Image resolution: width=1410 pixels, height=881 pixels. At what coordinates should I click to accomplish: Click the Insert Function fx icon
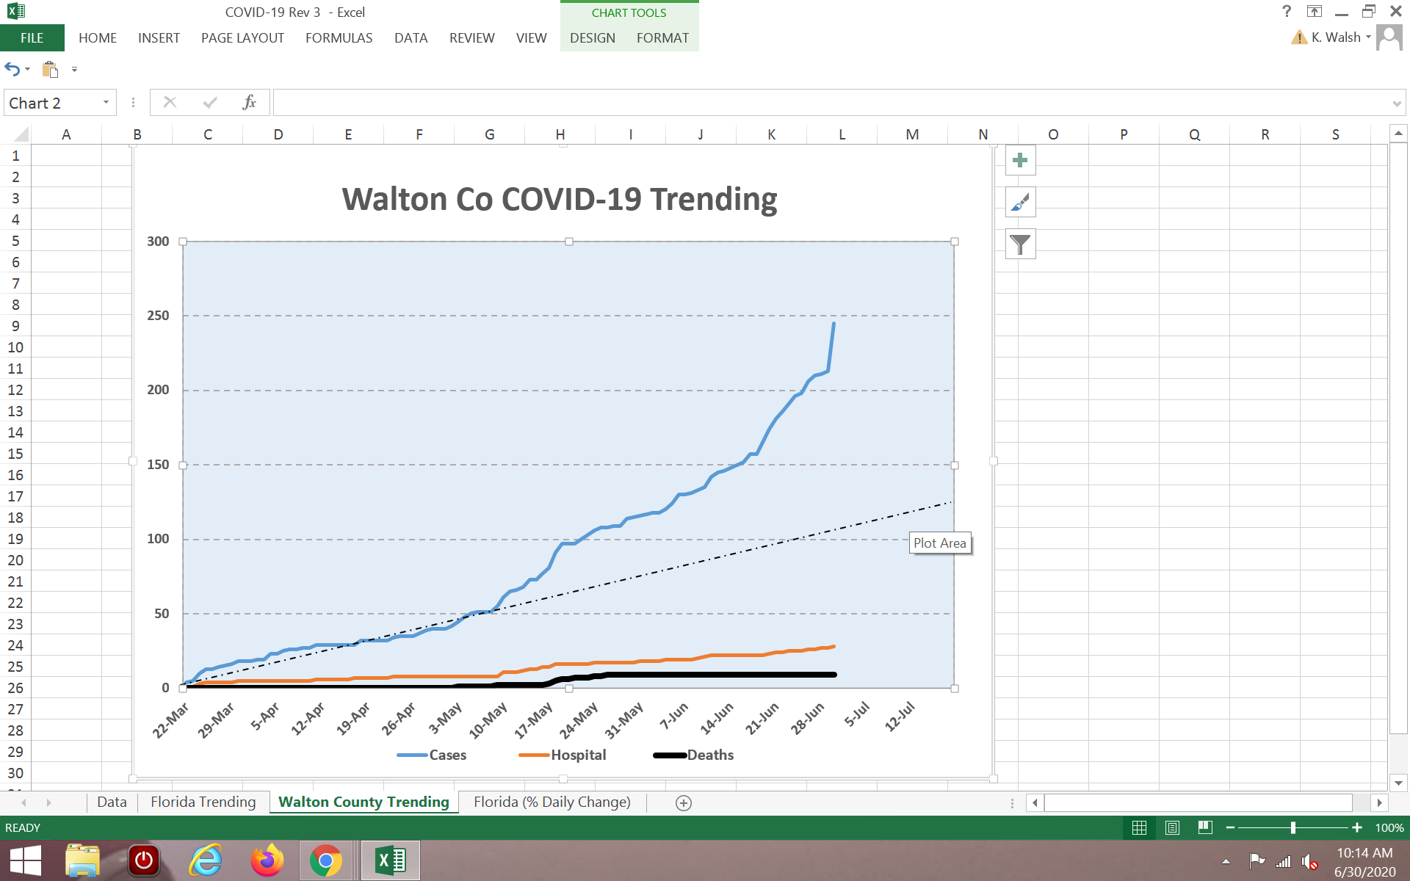click(x=249, y=103)
